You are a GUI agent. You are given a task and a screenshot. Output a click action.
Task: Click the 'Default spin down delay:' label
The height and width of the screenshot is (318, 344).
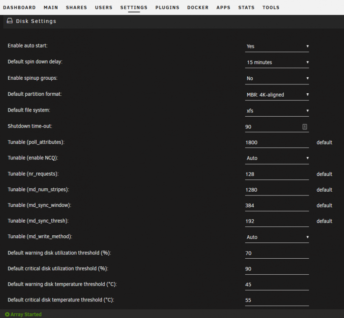coord(35,62)
